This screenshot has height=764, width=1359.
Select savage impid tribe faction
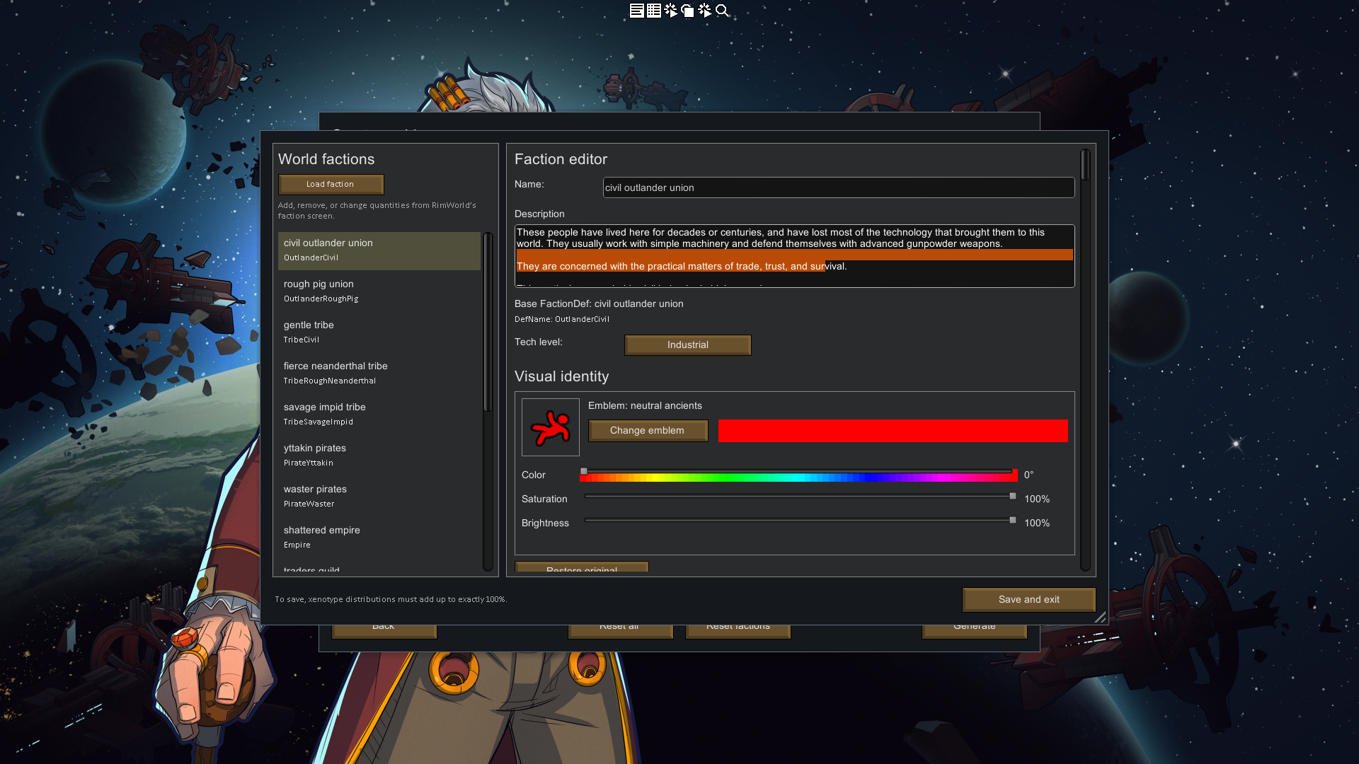(x=379, y=414)
